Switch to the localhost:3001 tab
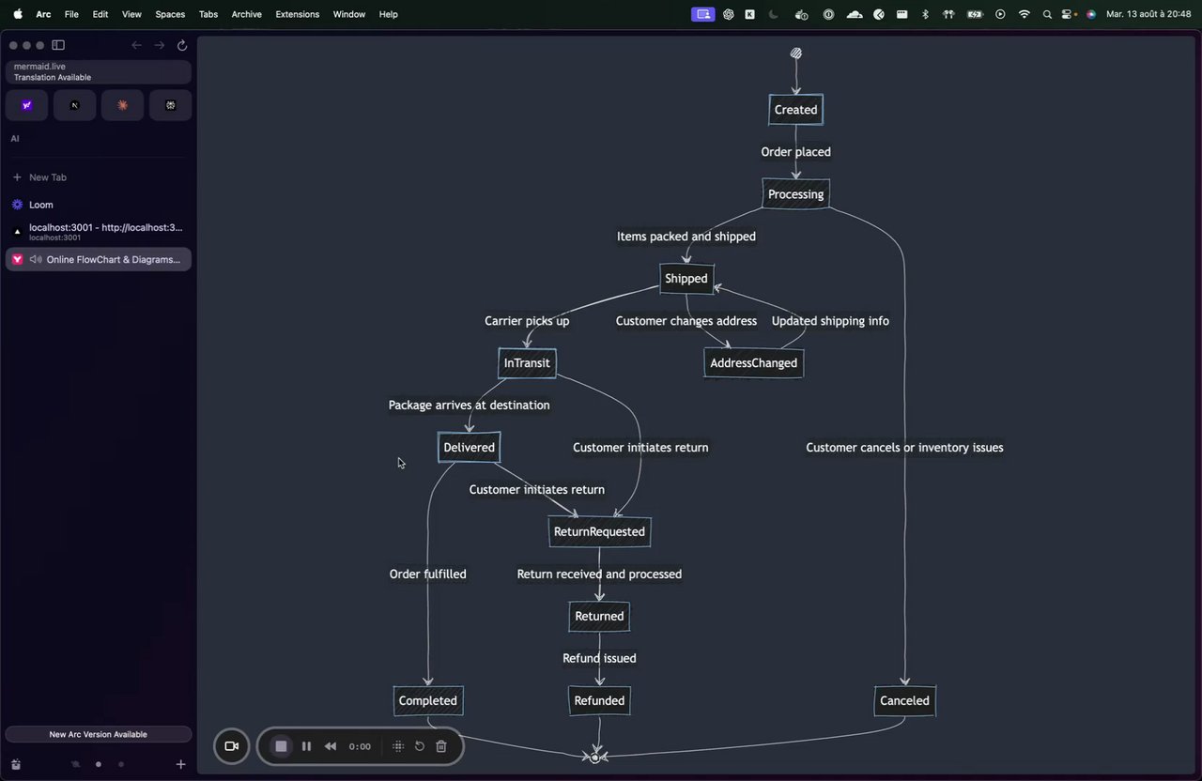Screen dimensions: 1202x781 (99, 232)
